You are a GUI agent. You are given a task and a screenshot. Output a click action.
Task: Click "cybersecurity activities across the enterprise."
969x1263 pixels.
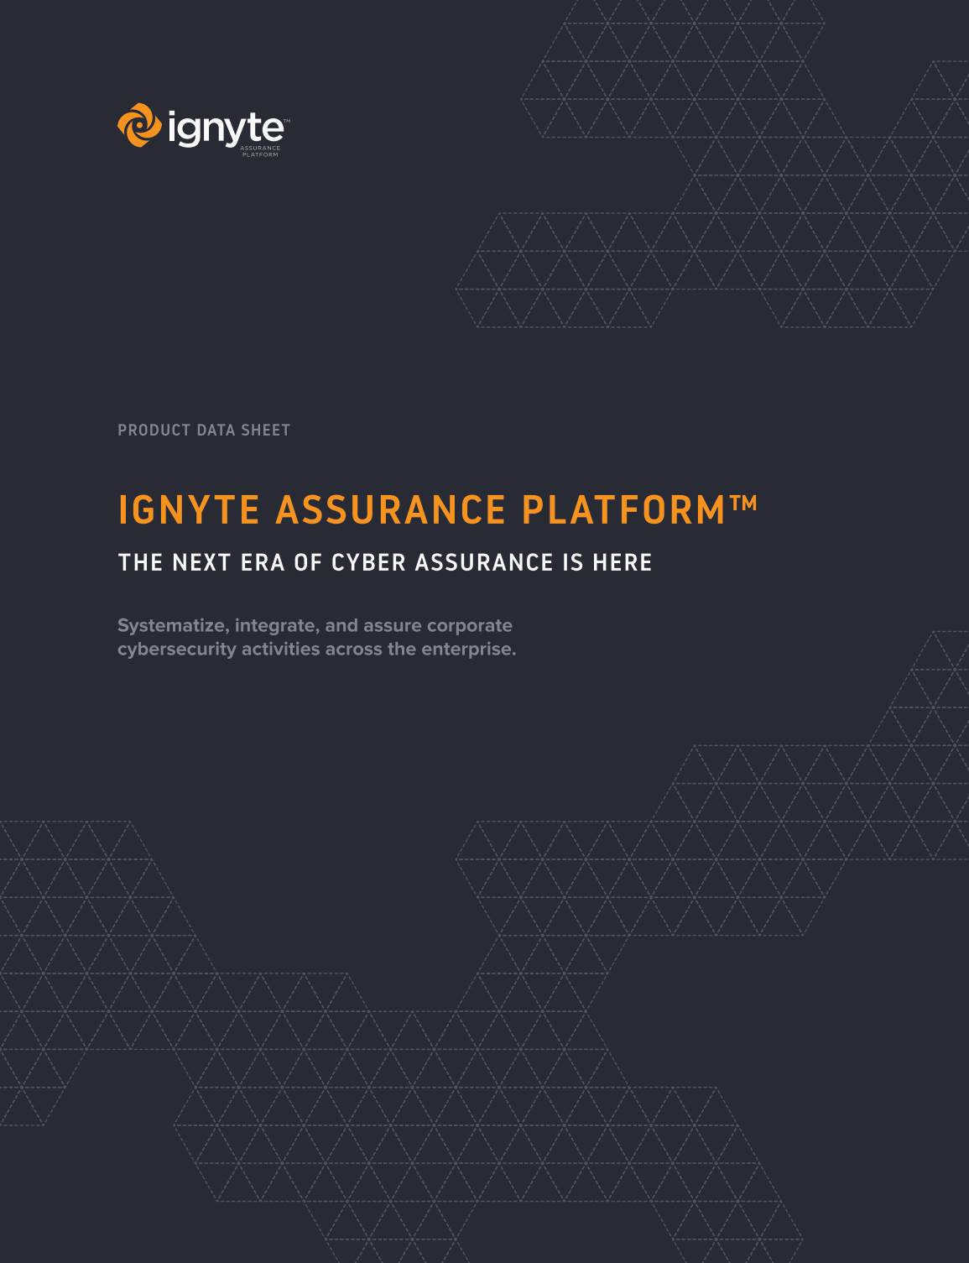(316, 649)
